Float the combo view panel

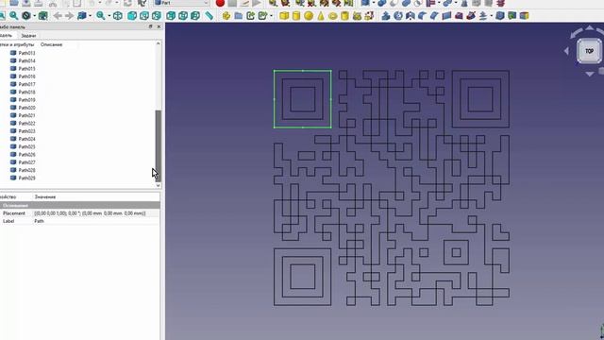point(151,26)
